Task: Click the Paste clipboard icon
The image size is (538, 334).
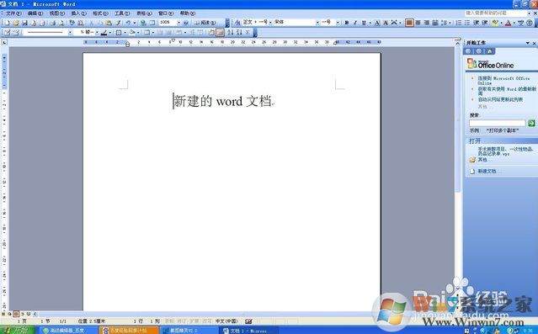Action: point(109,23)
